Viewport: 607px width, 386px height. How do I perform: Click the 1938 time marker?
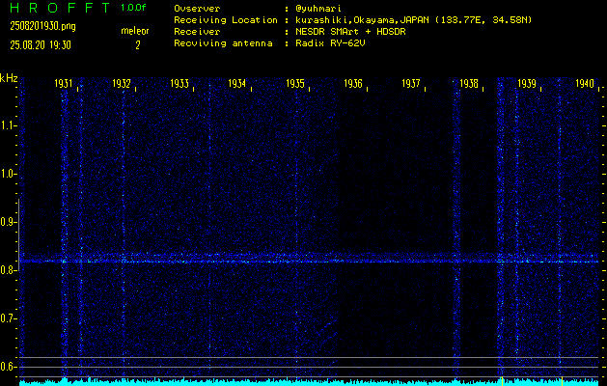(469, 84)
